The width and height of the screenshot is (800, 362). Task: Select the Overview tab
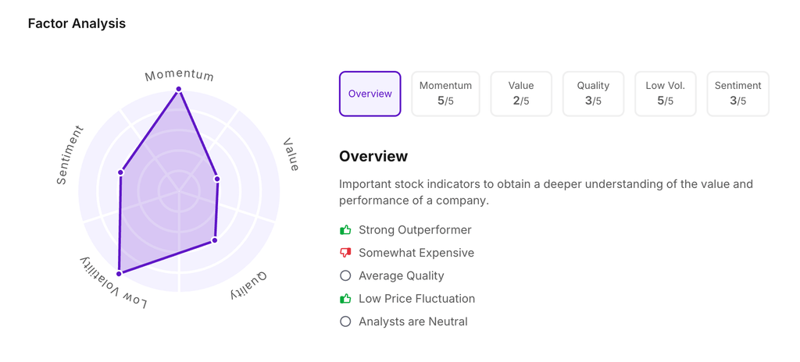click(x=370, y=94)
